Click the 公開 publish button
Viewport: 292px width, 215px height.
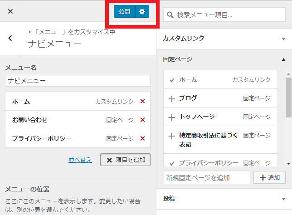point(124,11)
